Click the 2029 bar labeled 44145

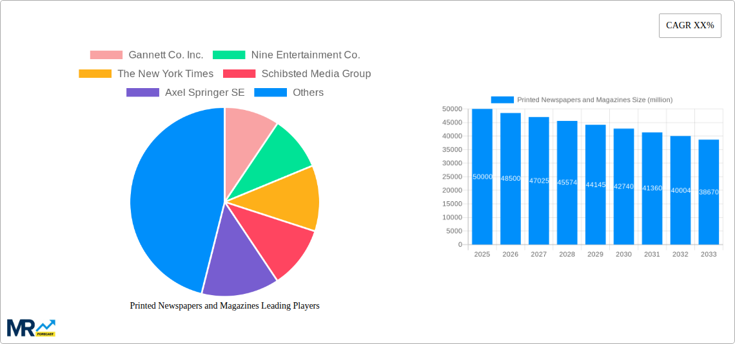(x=595, y=185)
